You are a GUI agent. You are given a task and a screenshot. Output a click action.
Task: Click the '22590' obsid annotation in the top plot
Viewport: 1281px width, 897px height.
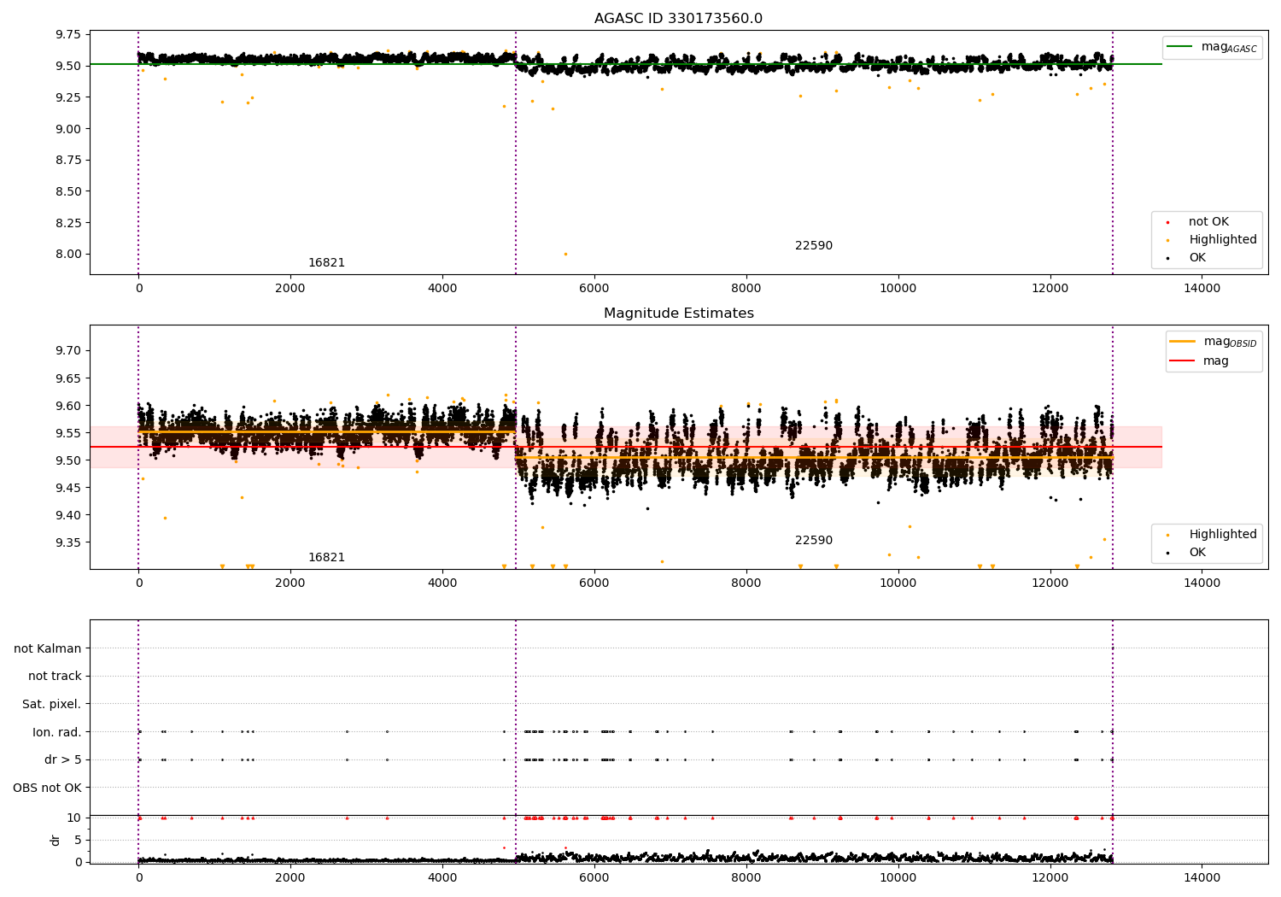tap(814, 246)
